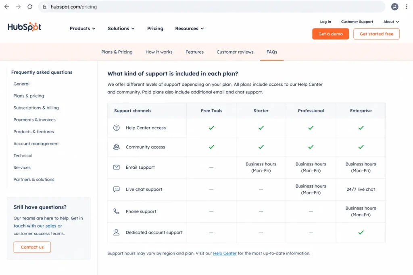
Task: Click the Log in link
Action: coord(325,22)
